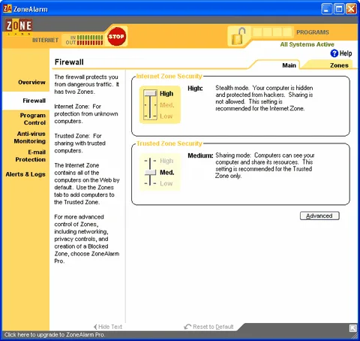
Task: Click the INTERNET label in header
Action: coord(45,40)
